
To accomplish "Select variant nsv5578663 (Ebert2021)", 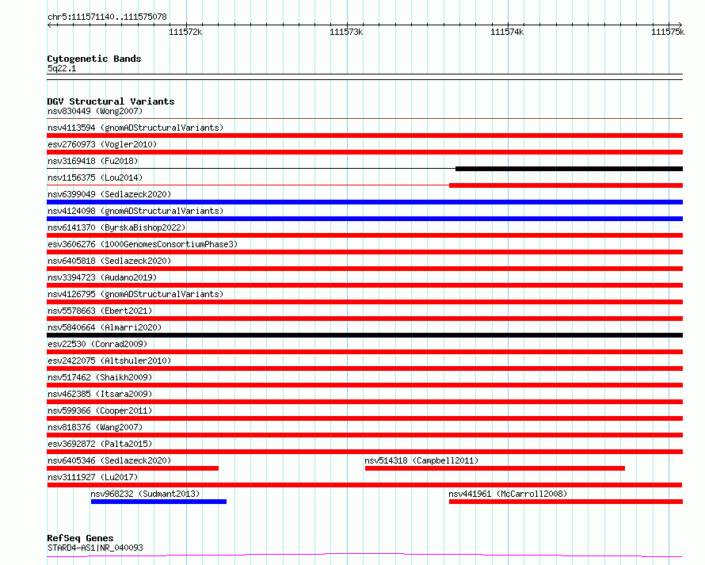I will point(100,311).
